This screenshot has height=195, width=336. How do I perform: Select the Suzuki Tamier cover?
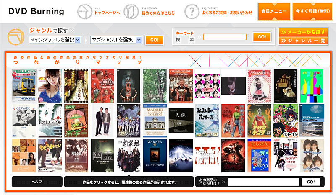[233, 121]
